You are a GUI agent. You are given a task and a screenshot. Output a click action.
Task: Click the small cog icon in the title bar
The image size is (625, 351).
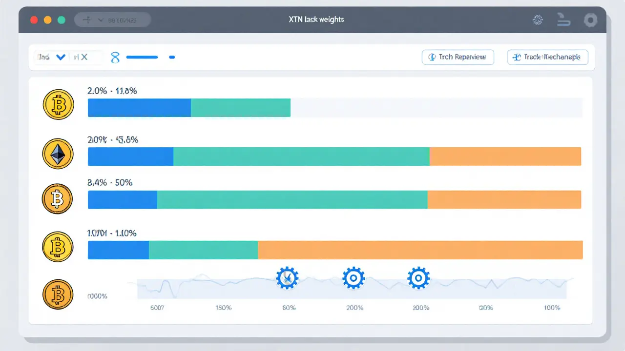[538, 20]
